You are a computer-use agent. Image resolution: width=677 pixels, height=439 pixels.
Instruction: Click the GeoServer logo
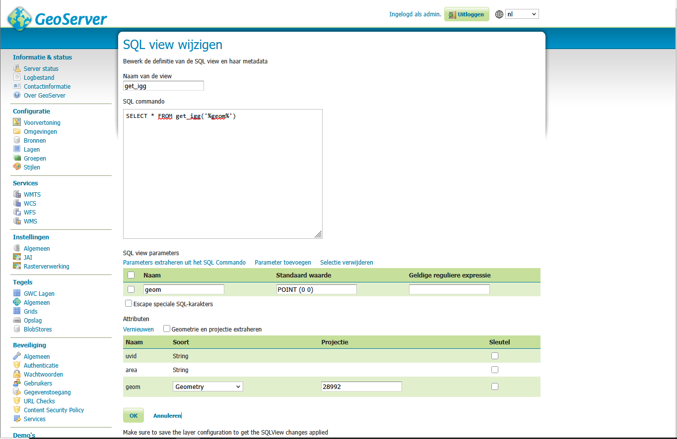[57, 18]
